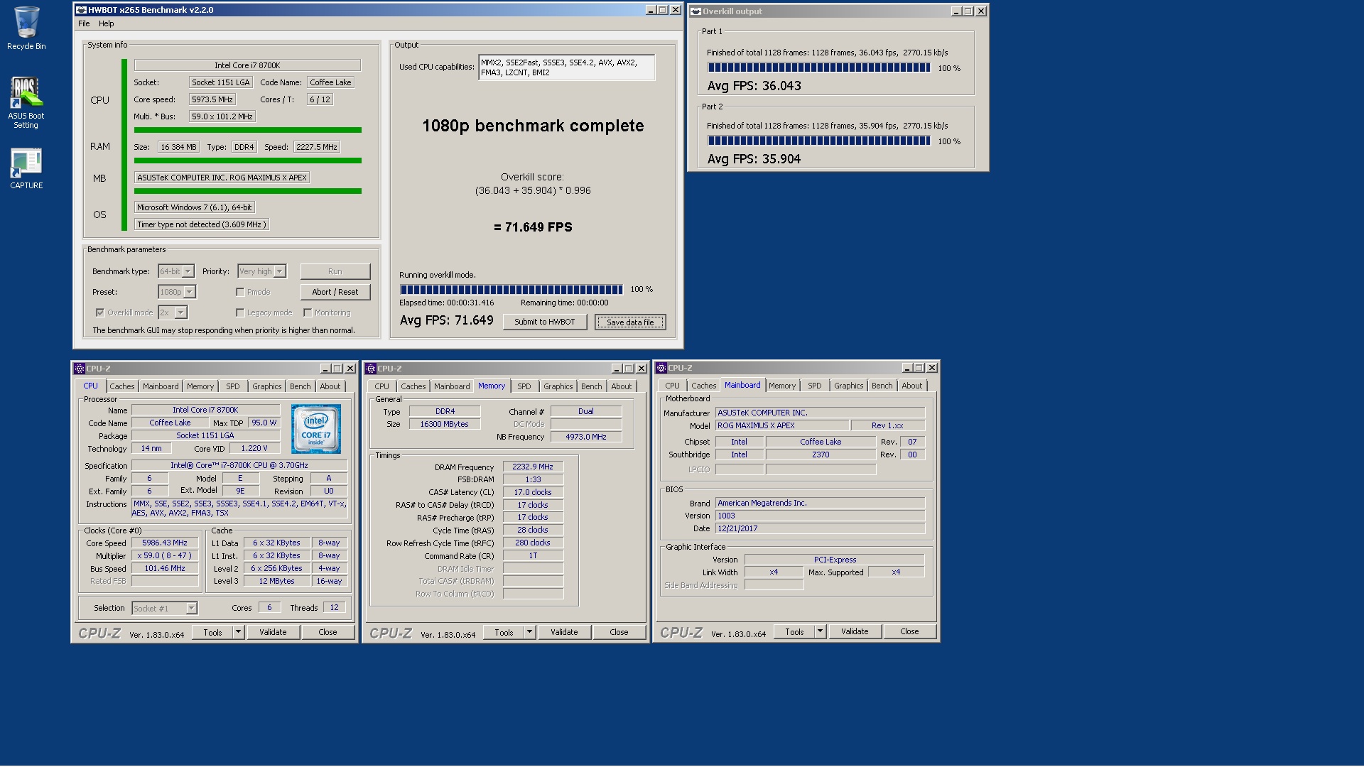This screenshot has height=767, width=1364.
Task: Expand the Tools arrow in the CPU-Z window showing the Mainboard tab
Action: (x=820, y=631)
